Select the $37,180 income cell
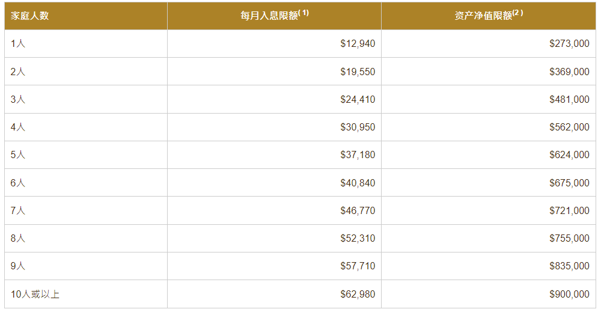 pyautogui.click(x=358, y=155)
